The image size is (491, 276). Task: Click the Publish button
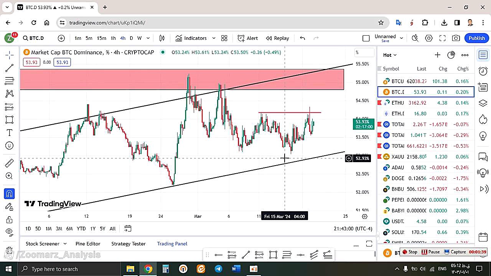click(477, 38)
